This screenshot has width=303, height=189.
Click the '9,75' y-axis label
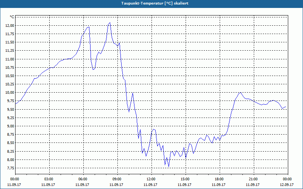click(x=11, y=101)
